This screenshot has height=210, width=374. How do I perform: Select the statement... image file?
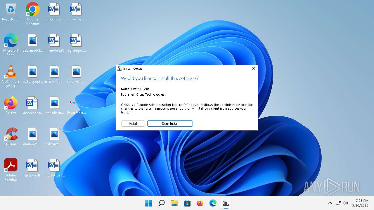click(x=76, y=75)
